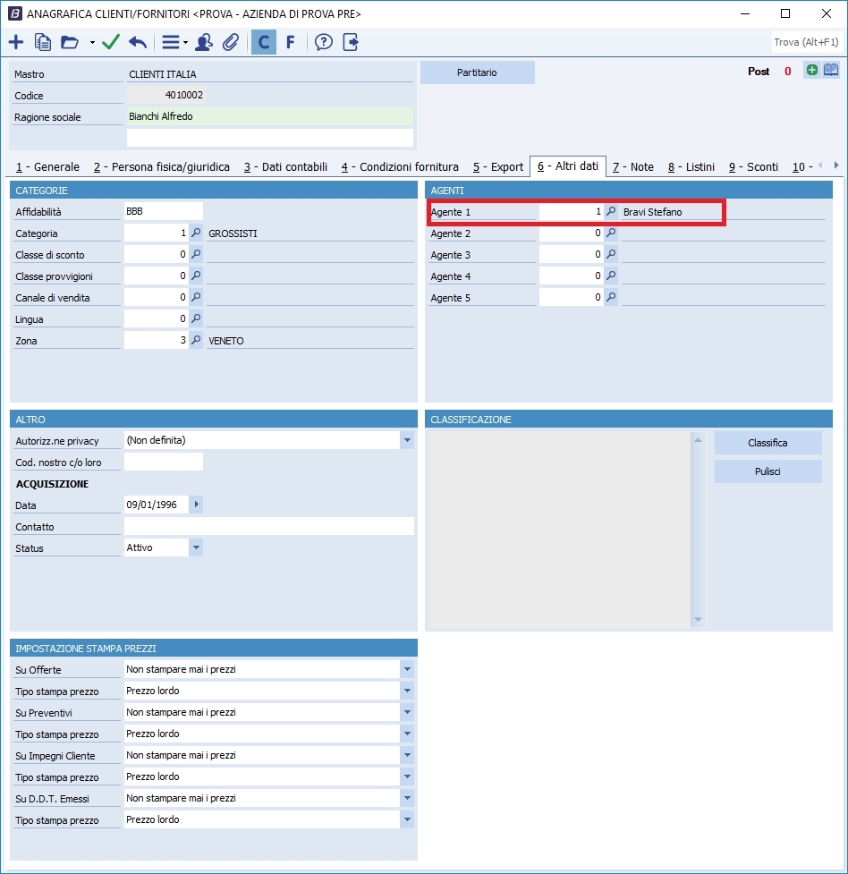Screen dimensions: 848x874
Task: Click the GROSSISTI category description text
Action: (x=233, y=233)
